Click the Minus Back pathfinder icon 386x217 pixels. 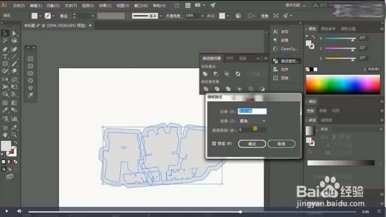click(262, 89)
